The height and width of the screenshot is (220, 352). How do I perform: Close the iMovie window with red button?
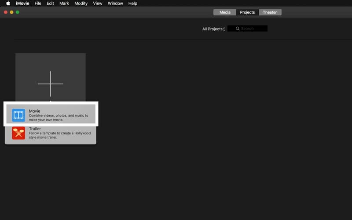6,12
